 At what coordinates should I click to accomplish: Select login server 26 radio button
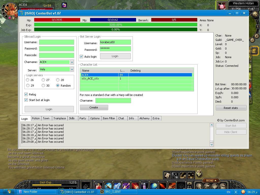[x=27, y=80]
